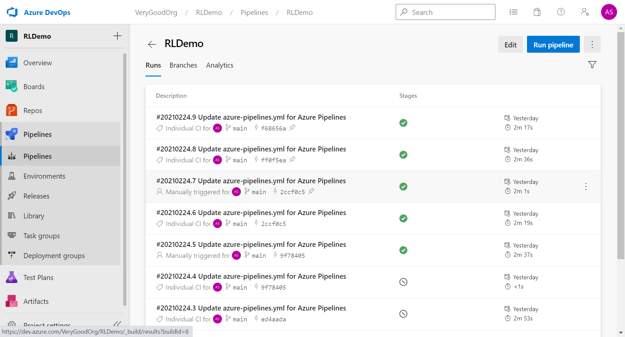Image resolution: width=625 pixels, height=337 pixels.
Task: Click the RLDemo project name in sidebar header
Action: 37,36
